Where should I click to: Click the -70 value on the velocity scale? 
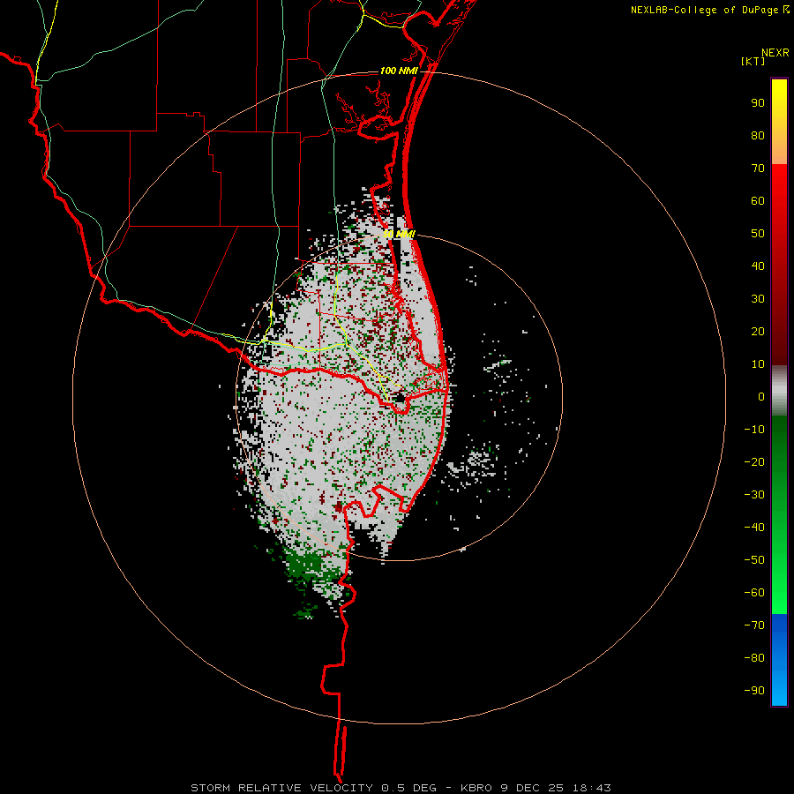point(754,625)
